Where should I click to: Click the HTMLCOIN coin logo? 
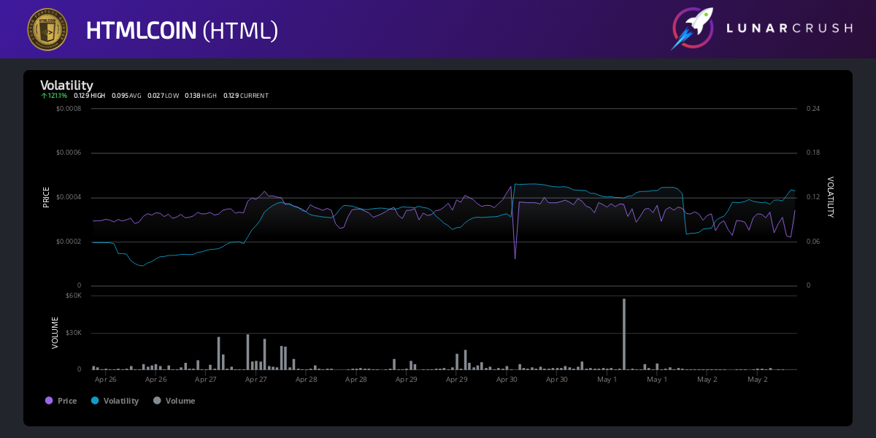point(47,29)
